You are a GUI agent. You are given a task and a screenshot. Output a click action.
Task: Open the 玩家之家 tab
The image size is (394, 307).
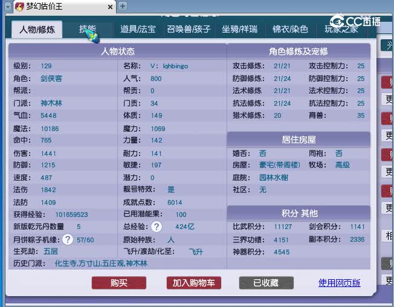point(341,30)
